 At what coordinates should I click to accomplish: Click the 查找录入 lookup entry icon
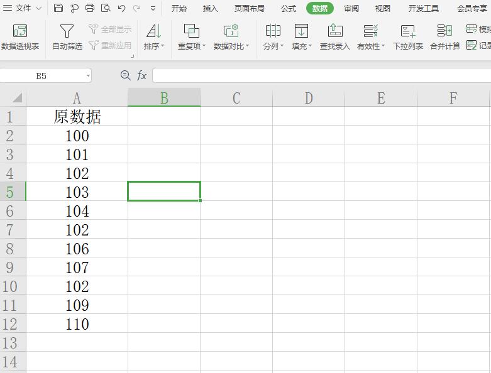(334, 31)
